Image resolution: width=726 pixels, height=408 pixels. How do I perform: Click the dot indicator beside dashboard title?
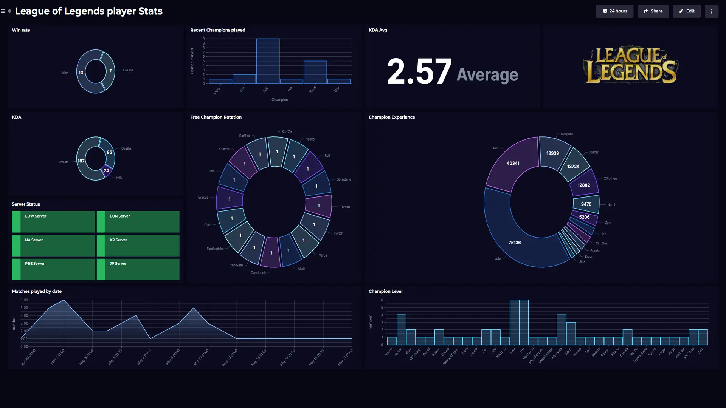tap(9, 11)
